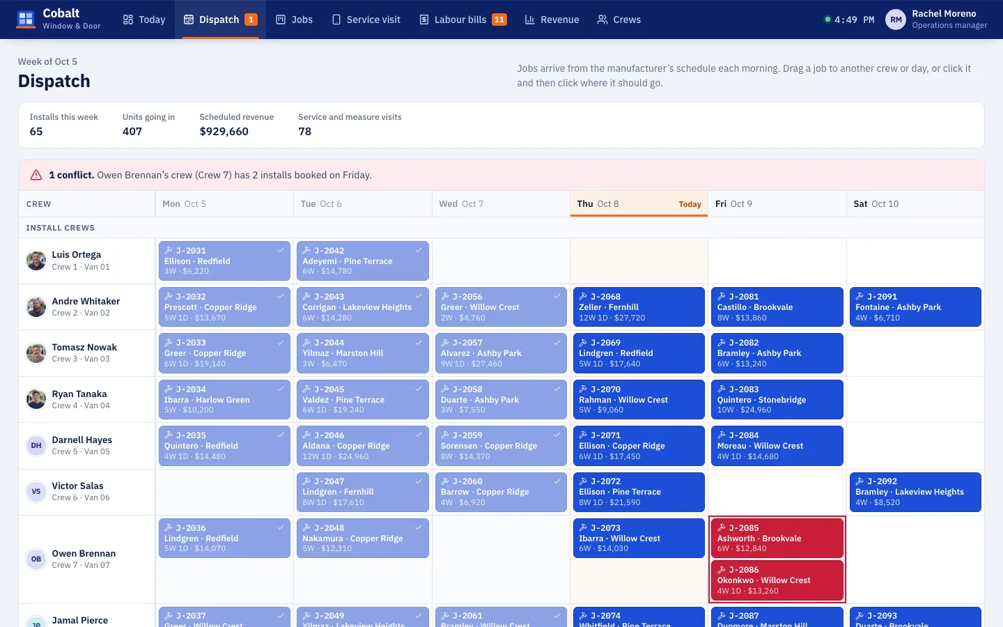Click install tool icon on J-2047
Viewport: 1003px width, 627px height.
tap(306, 481)
